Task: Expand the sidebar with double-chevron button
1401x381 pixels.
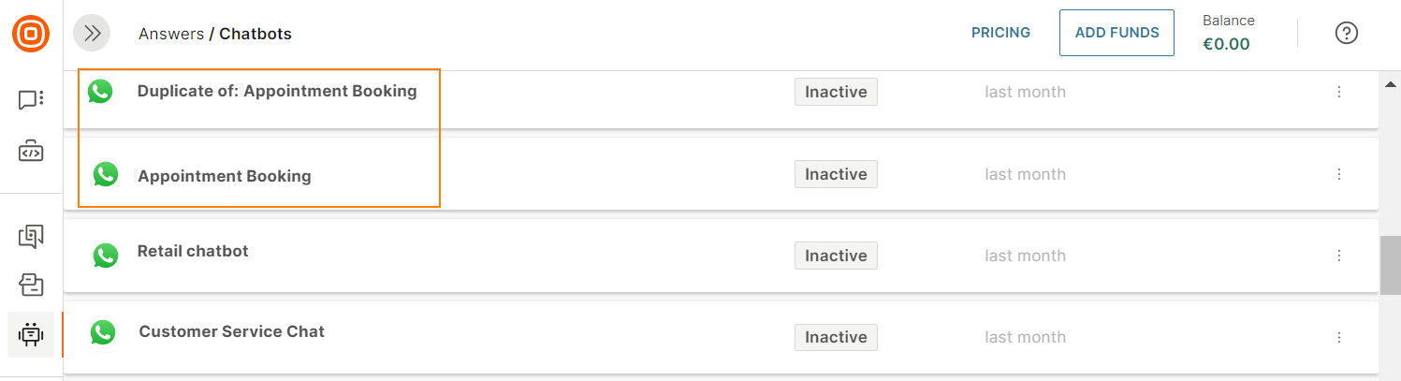Action: pyautogui.click(x=92, y=34)
